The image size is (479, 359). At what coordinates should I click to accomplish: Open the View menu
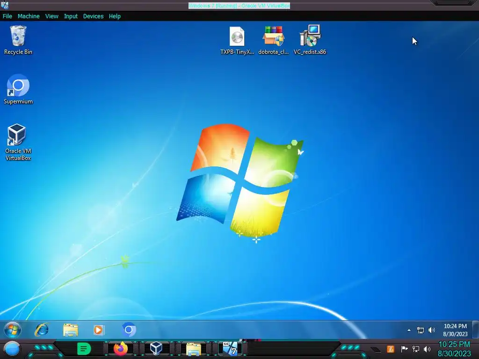[x=51, y=16]
